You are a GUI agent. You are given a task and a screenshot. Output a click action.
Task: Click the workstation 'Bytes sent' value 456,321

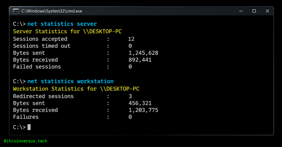[x=140, y=103]
